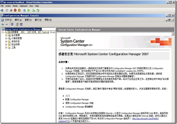
Task: Expand the 计算机管理 node
Action: click(6, 38)
